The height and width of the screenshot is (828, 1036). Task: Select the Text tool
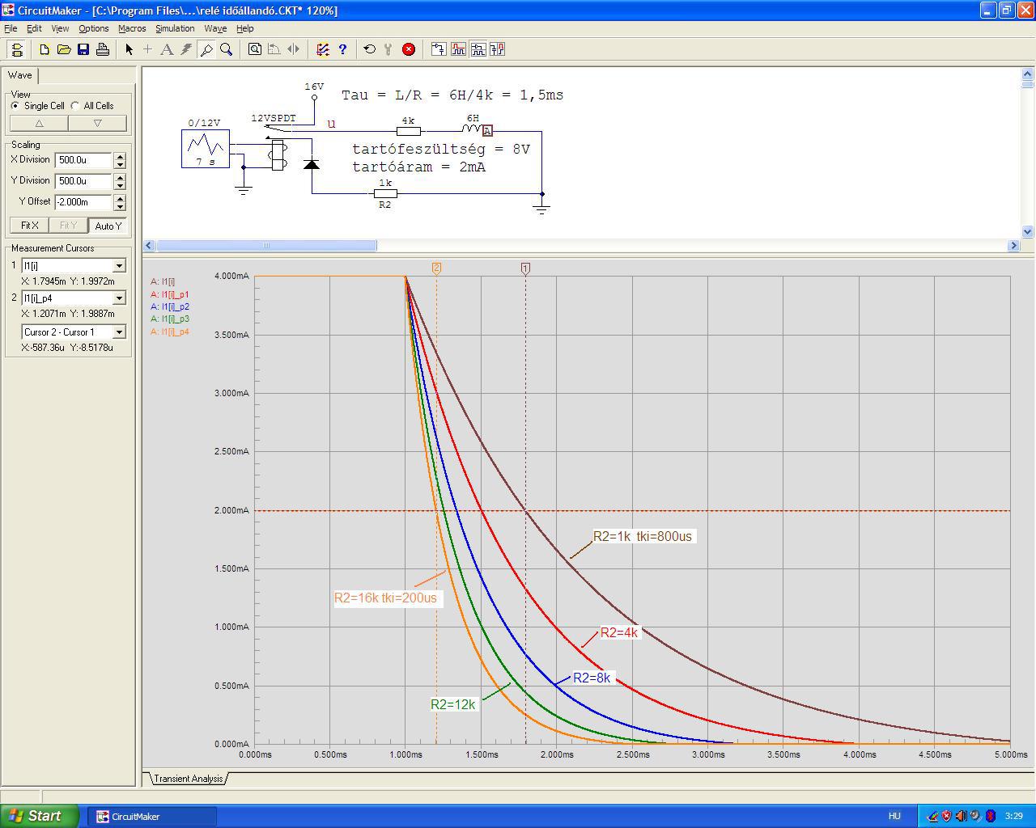(168, 49)
